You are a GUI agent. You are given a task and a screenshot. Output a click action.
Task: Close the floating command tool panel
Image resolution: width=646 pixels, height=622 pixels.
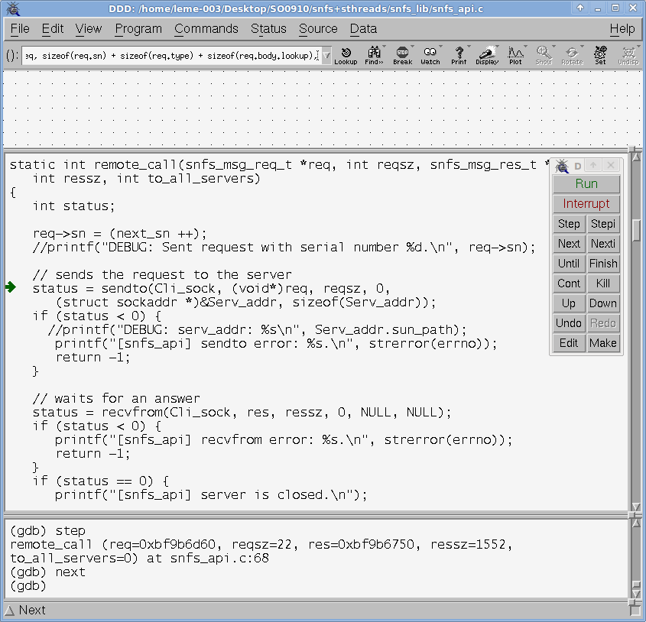coord(611,166)
